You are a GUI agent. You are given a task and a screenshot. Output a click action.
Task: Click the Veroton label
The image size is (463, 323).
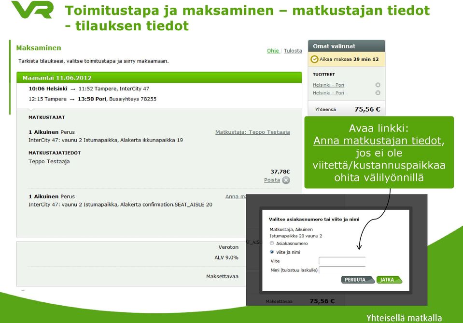(228, 247)
